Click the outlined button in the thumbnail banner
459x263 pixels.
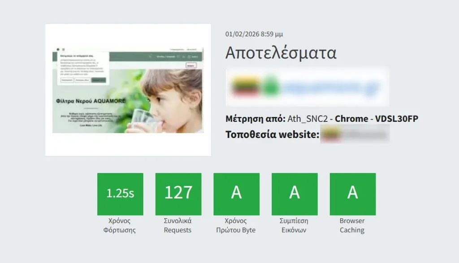[x=191, y=65]
